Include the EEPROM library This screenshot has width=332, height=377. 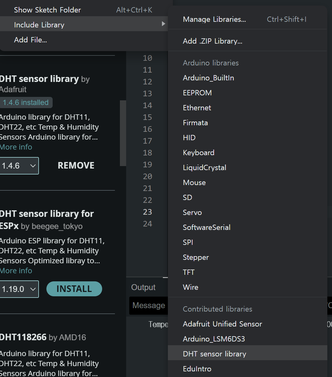pos(247,93)
